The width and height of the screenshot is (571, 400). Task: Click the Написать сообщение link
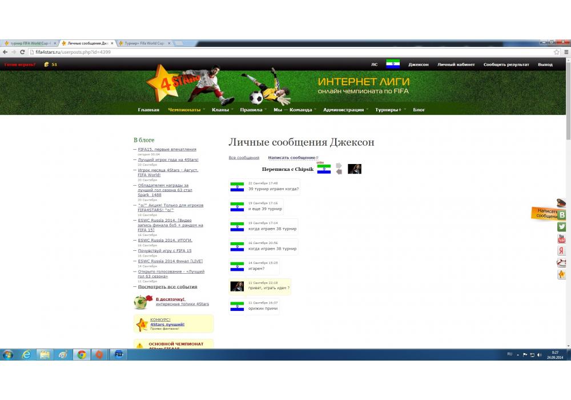pyautogui.click(x=291, y=158)
